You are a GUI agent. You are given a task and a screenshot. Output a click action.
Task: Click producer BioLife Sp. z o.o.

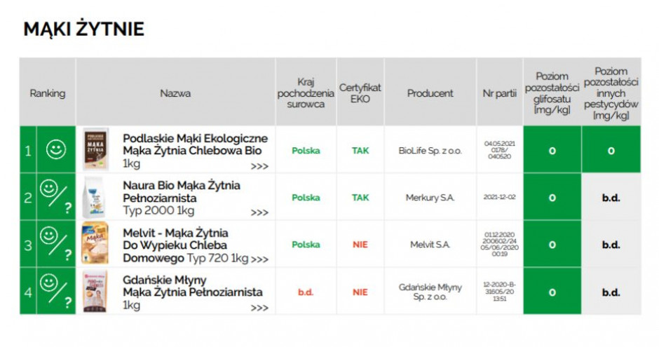tap(430, 151)
